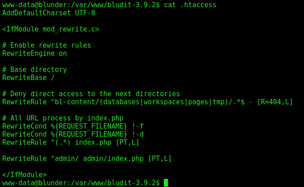Click the 'RewriteEngine on' line
The height and width of the screenshot is (187, 304).
[35, 53]
